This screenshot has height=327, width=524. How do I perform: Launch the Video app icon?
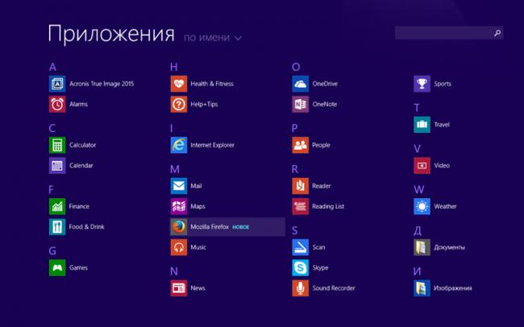tap(422, 165)
